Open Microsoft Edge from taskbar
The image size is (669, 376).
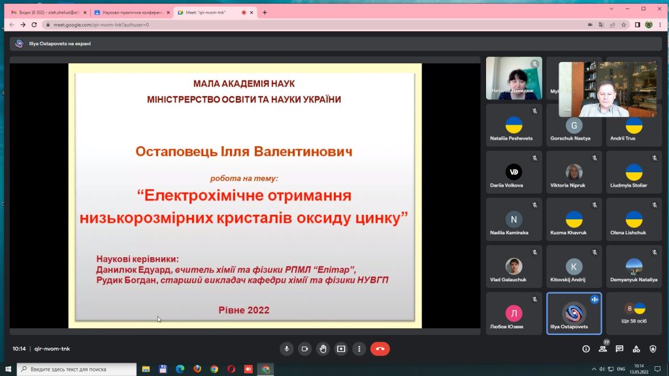click(x=180, y=369)
